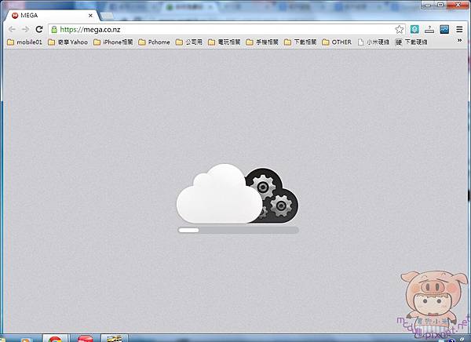Click Chrome icon in the taskbar
The image size is (471, 342).
[55, 338]
